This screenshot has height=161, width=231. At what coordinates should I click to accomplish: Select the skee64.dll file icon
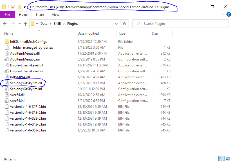[x=7, y=95]
